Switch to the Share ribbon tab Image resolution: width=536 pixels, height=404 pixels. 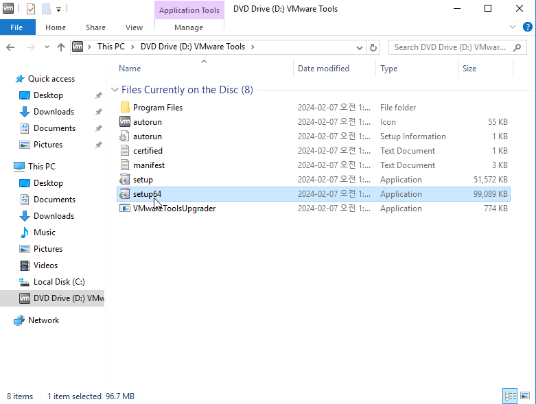click(x=95, y=27)
